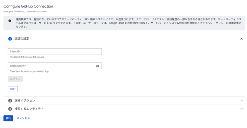Expand the 詳細オプション section chevron

pyautogui.click(x=242, y=101)
